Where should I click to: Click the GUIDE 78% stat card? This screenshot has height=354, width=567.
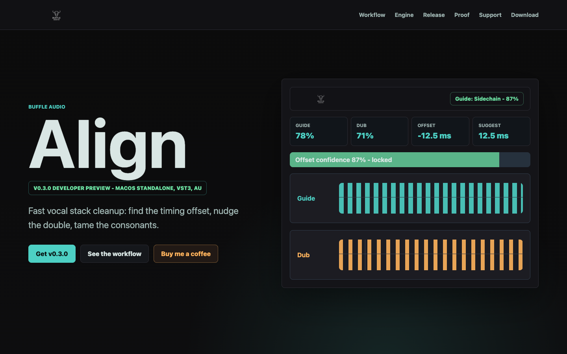pos(319,131)
